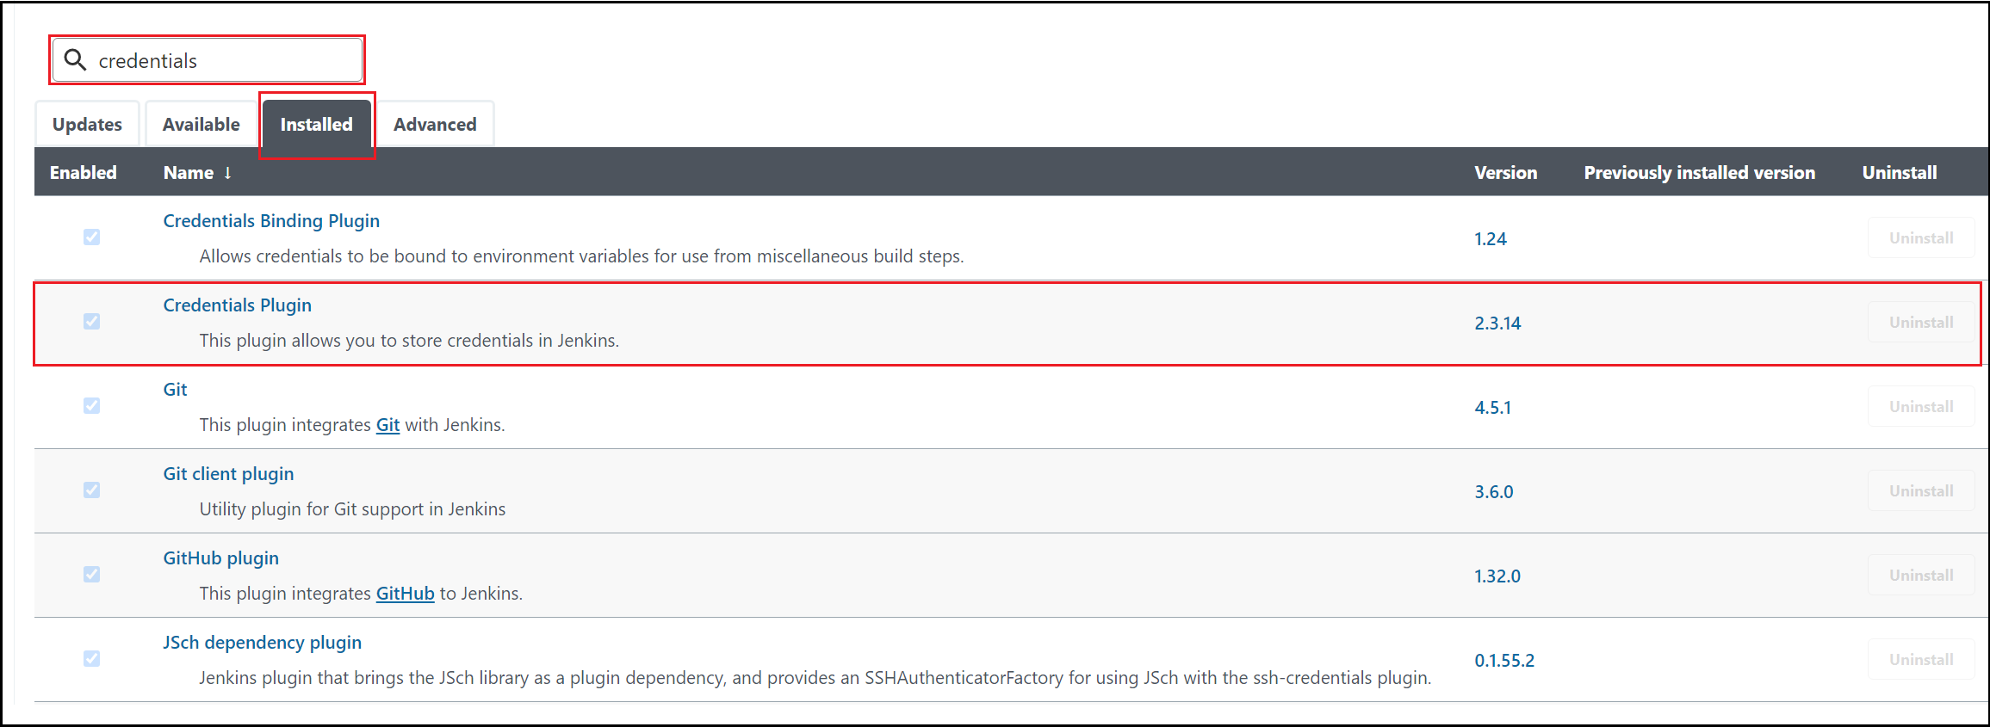This screenshot has width=1990, height=727.
Task: Switch to the Updates tab
Action: tap(87, 124)
